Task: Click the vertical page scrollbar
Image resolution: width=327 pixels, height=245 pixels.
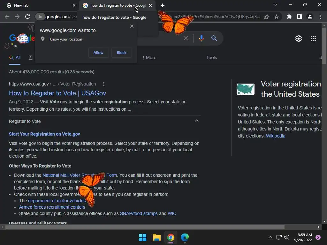Action: tap(324, 46)
